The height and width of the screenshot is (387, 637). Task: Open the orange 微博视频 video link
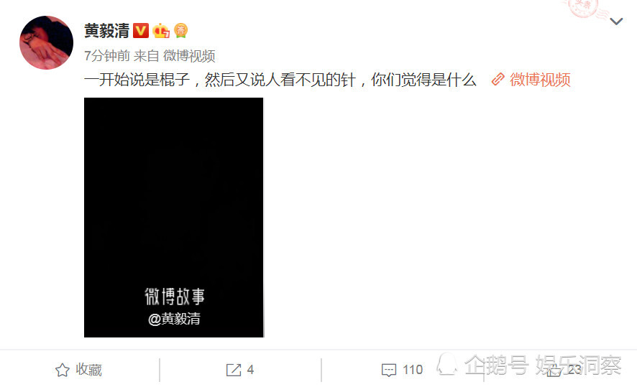[540, 80]
